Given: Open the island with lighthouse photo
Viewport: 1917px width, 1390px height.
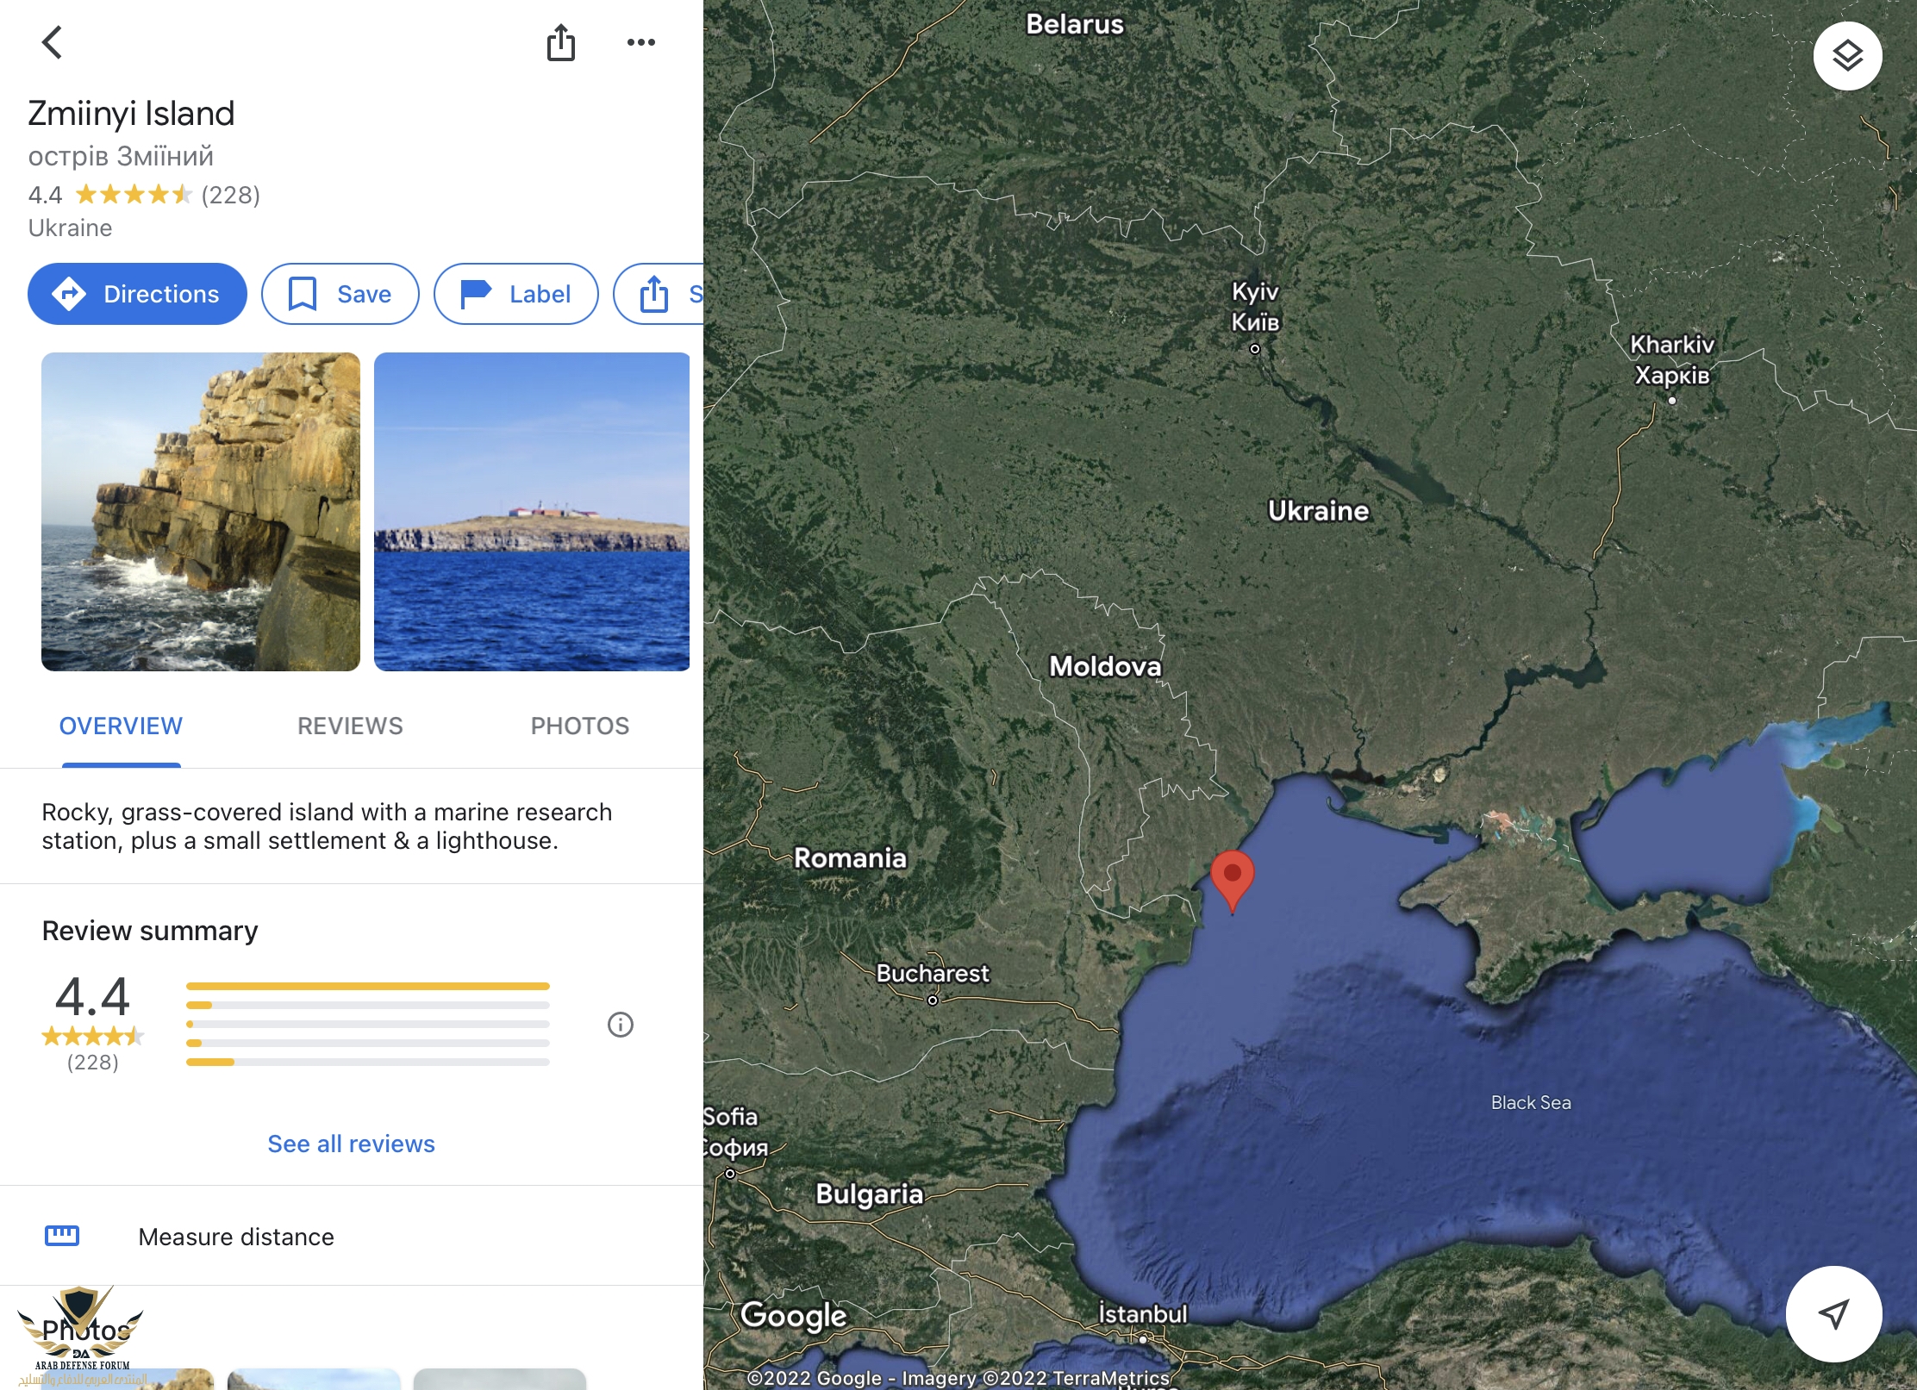Looking at the screenshot, I should pos(532,512).
